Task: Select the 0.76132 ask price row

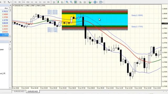Action: (x=4, y=11)
